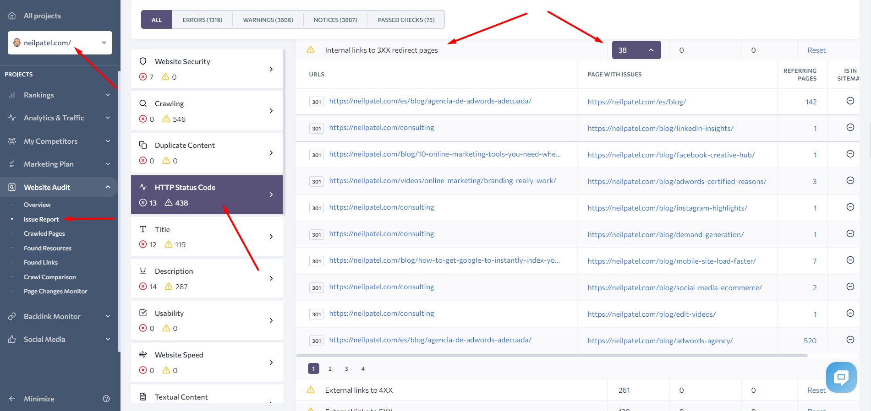Open the Issue Report page
The width and height of the screenshot is (871, 411).
[x=41, y=219]
